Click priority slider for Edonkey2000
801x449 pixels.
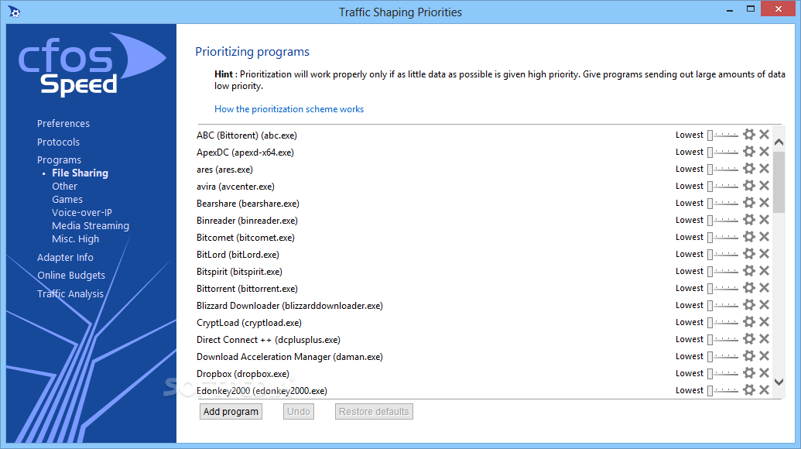tap(723, 390)
